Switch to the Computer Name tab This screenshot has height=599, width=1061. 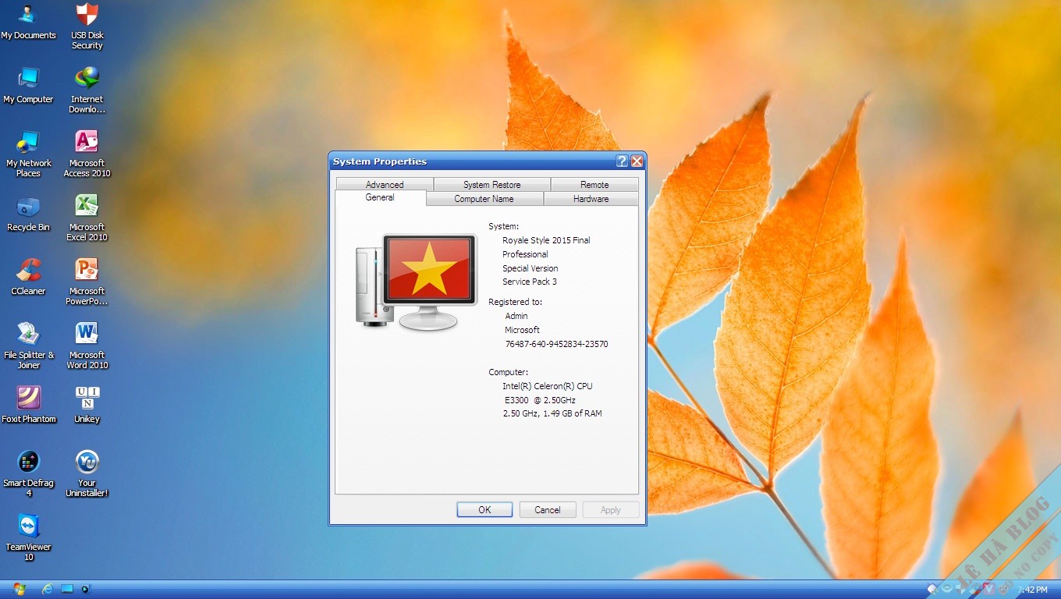click(x=484, y=199)
